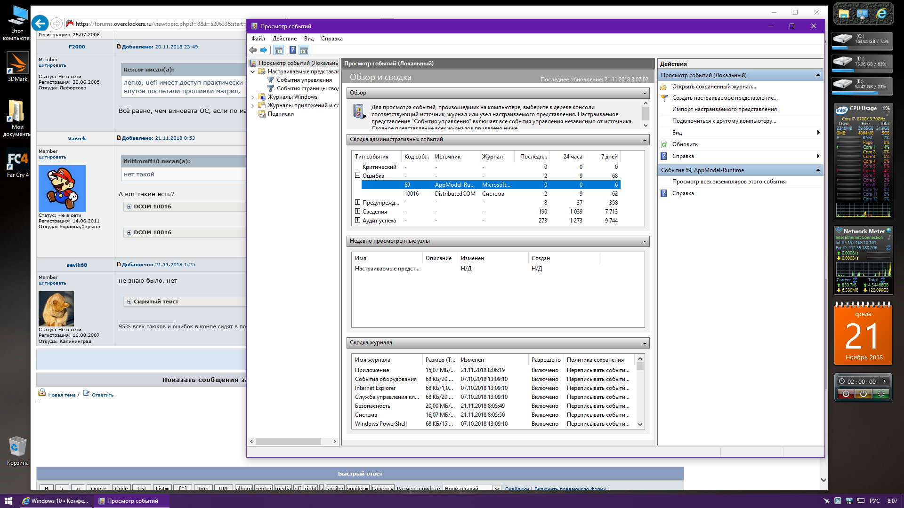Select the События управления filter view

click(304, 80)
